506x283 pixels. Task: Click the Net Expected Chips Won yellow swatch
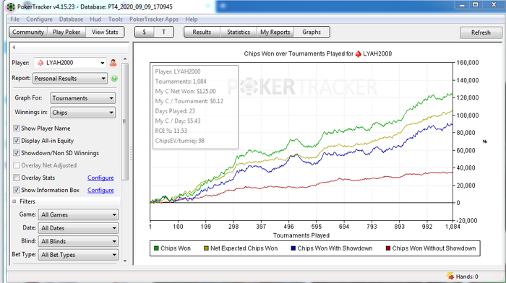(x=206, y=248)
